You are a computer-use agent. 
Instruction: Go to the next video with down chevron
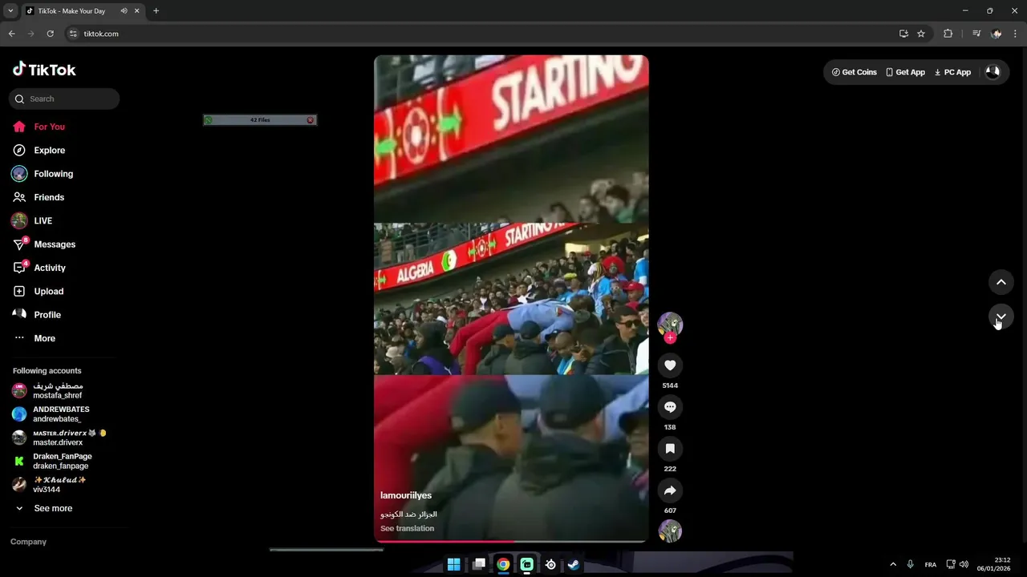[x=1001, y=316]
